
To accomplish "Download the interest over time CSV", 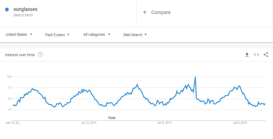I will click(x=247, y=55).
